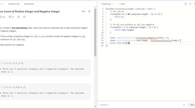Click the comment '// For all 0s'

pos(117,12)
